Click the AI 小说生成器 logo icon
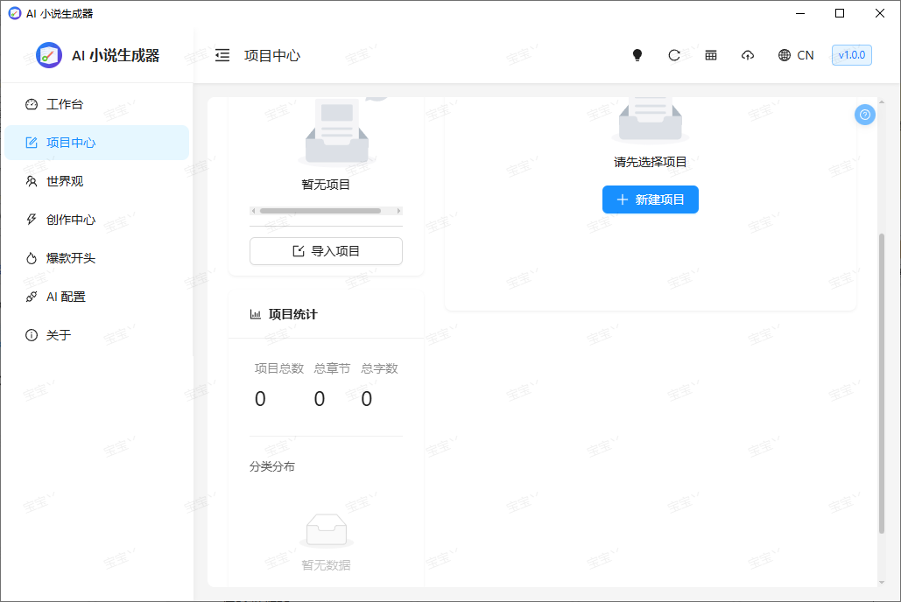This screenshot has height=602, width=901. point(48,54)
